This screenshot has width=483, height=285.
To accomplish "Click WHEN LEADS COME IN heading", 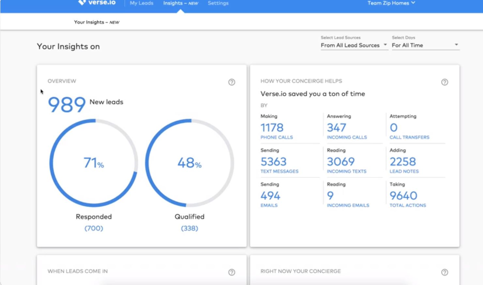I will coord(77,271).
